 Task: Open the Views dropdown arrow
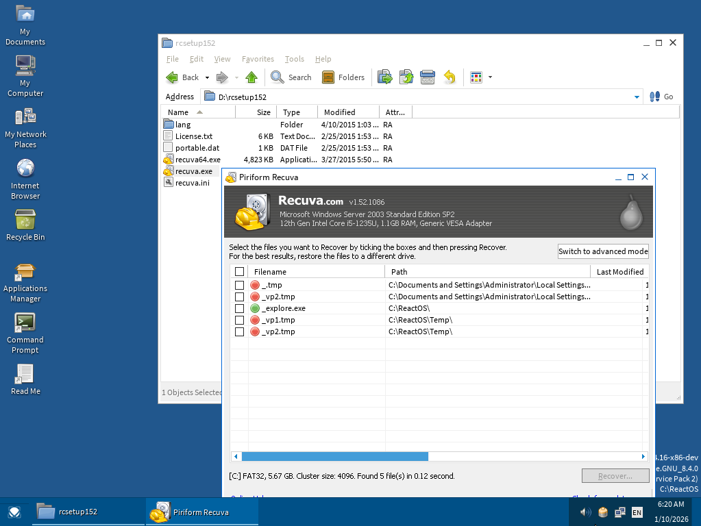(490, 77)
